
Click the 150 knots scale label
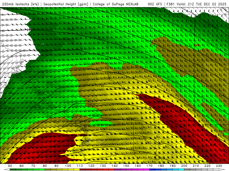point(126,166)
